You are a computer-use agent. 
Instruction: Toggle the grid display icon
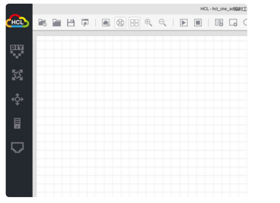click(x=134, y=23)
